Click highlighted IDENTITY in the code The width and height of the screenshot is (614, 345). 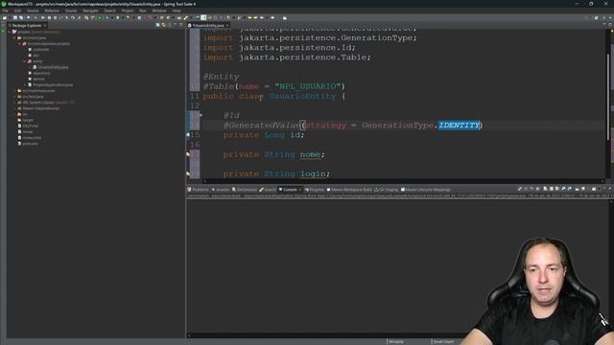pos(459,126)
